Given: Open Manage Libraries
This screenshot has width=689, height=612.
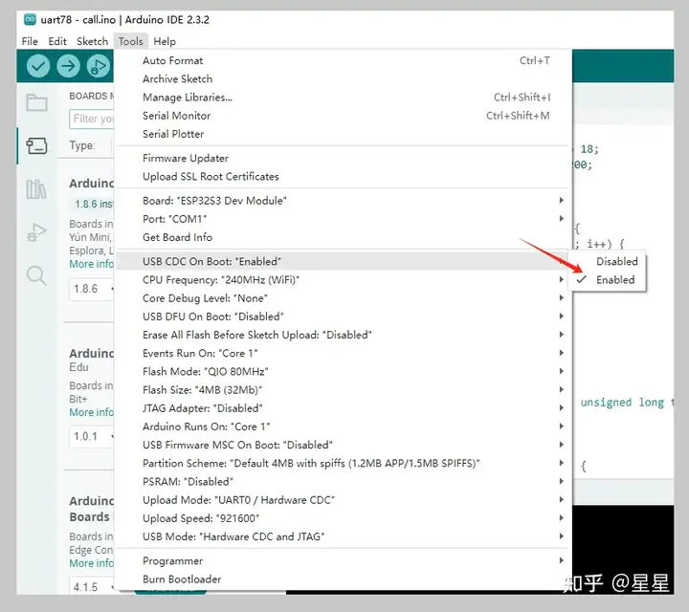Looking at the screenshot, I should click(344, 97).
